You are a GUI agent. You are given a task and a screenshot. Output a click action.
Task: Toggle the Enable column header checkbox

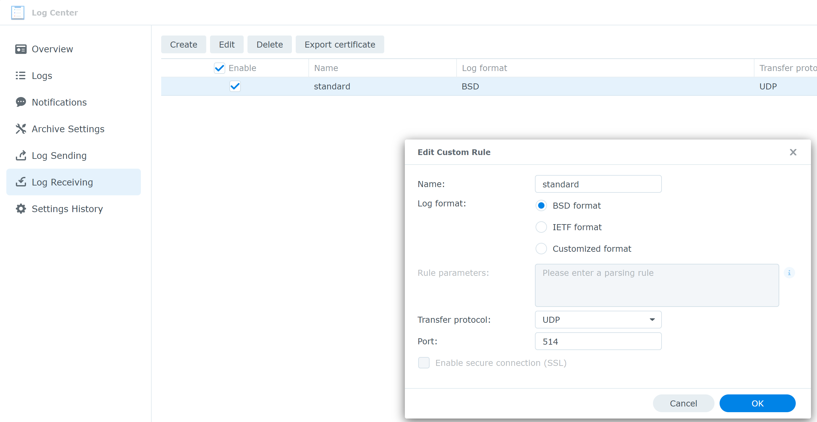click(x=220, y=68)
